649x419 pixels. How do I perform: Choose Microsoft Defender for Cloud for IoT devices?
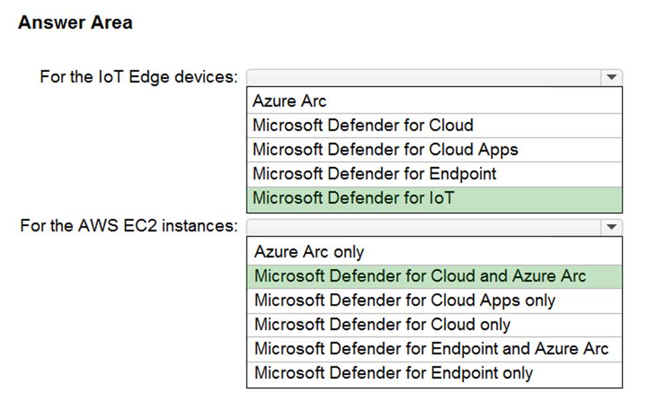pyautogui.click(x=363, y=125)
